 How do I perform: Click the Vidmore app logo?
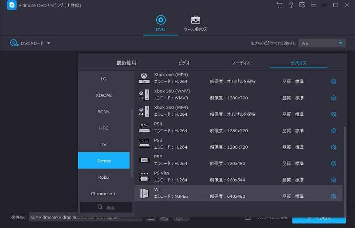click(x=12, y=5)
